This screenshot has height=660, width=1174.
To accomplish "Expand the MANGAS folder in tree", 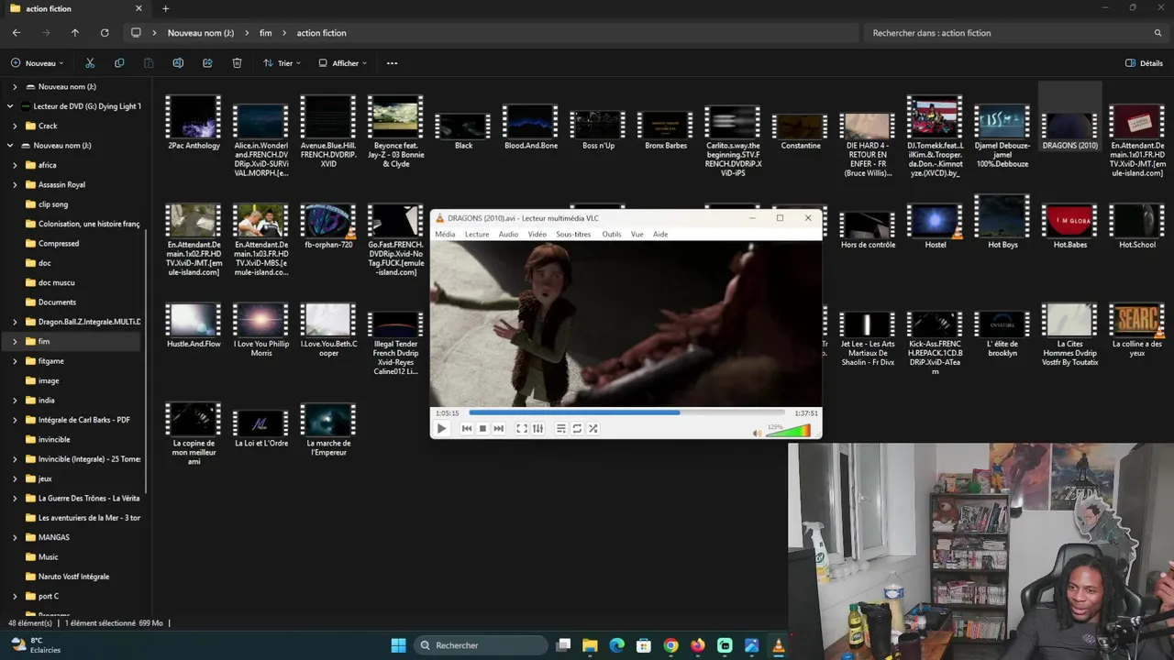I will (x=15, y=537).
